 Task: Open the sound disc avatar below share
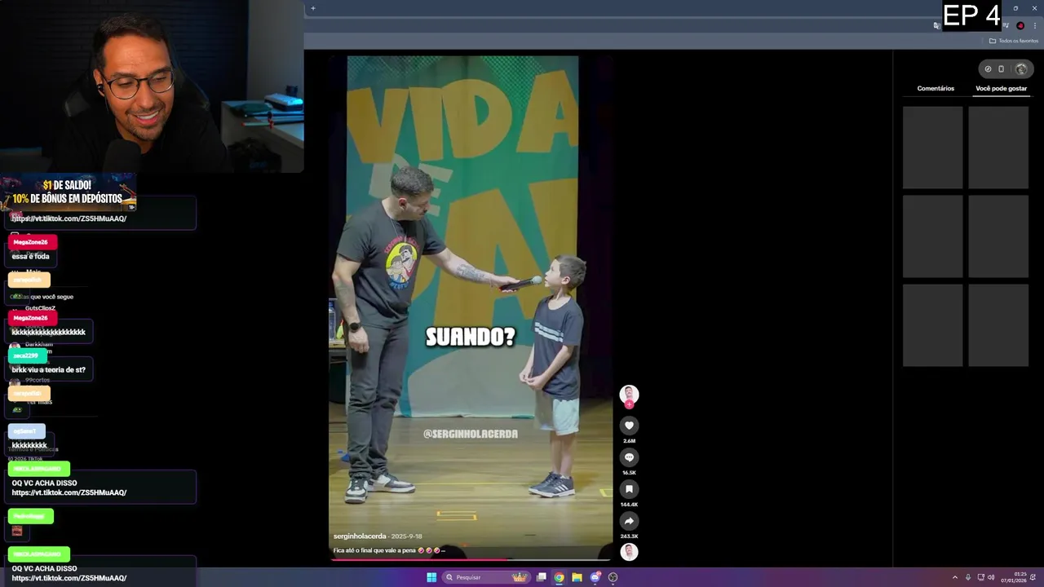(629, 552)
